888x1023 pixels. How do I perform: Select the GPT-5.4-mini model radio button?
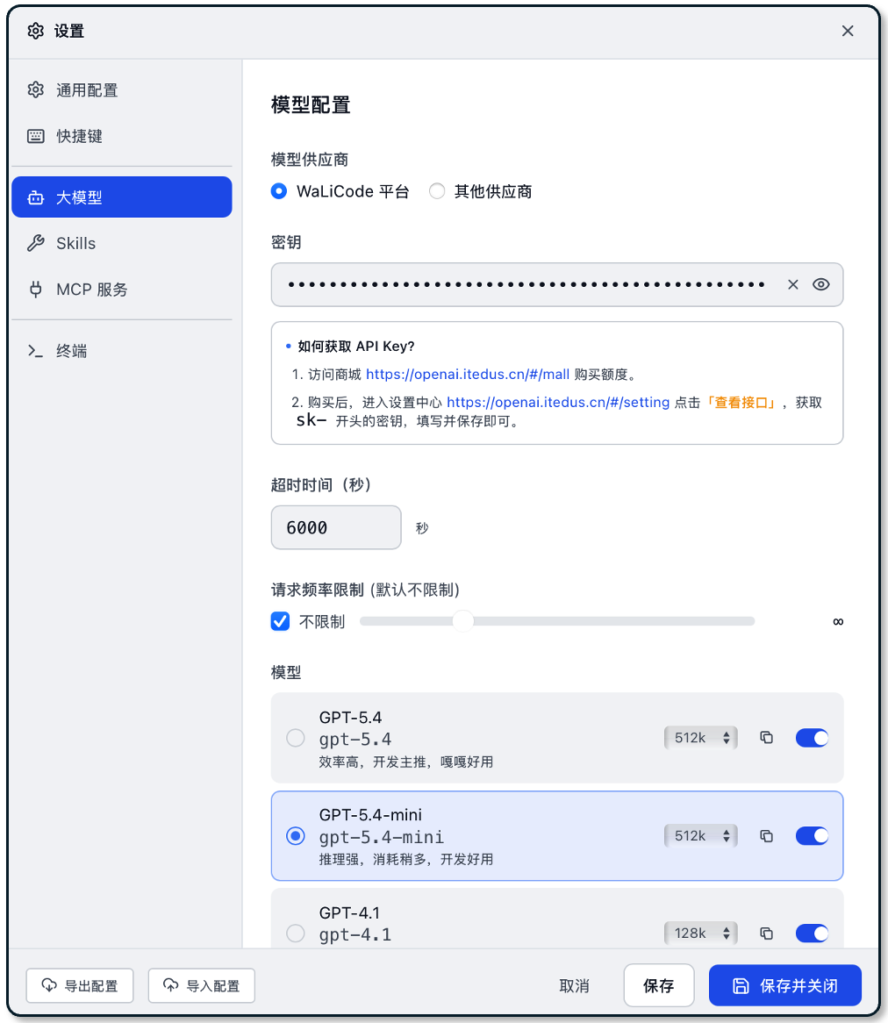coord(296,836)
